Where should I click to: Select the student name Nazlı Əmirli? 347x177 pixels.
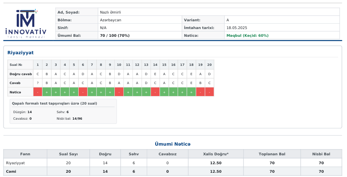(110, 12)
